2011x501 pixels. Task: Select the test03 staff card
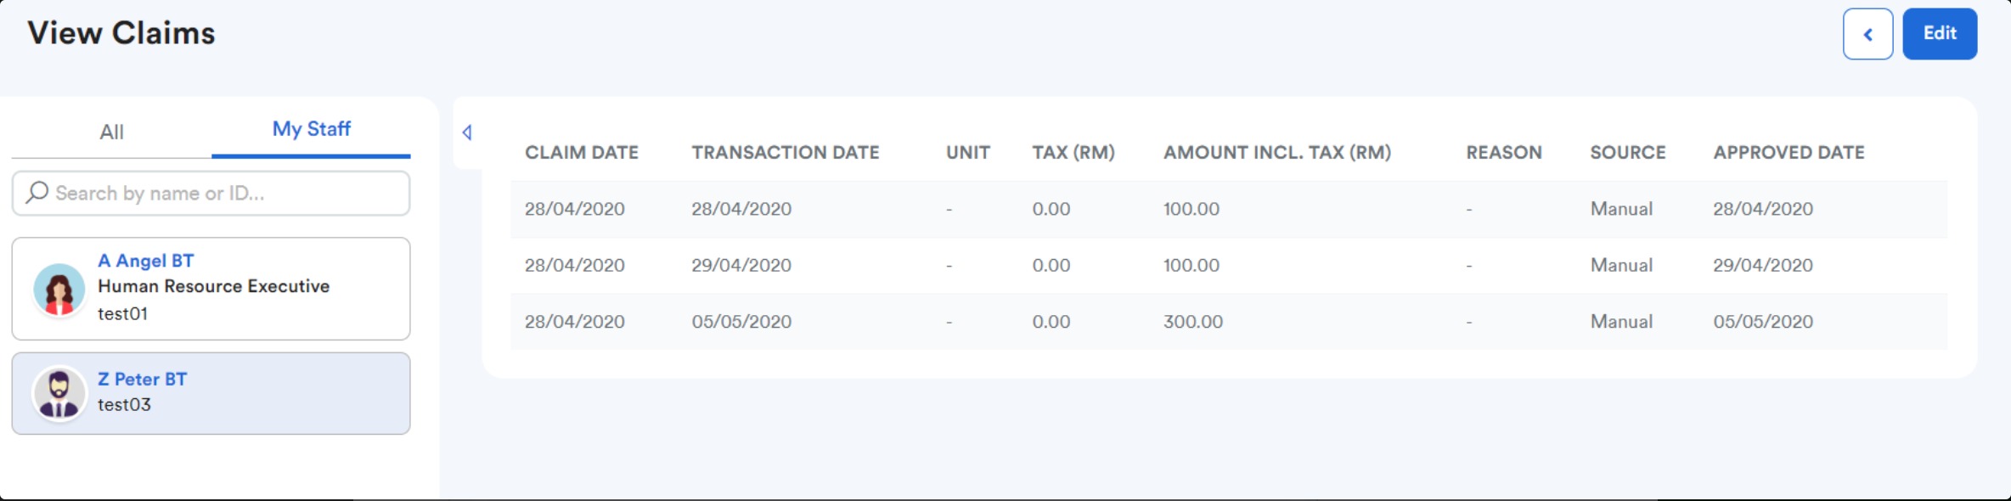(x=211, y=394)
